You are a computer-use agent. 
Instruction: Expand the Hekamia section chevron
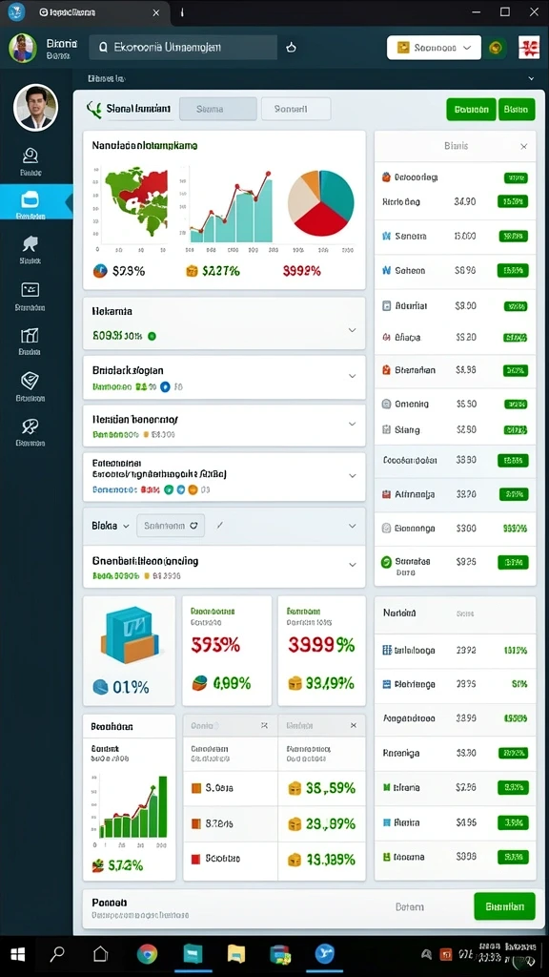(353, 330)
